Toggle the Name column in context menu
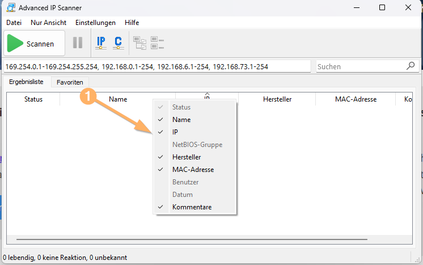 point(194,120)
